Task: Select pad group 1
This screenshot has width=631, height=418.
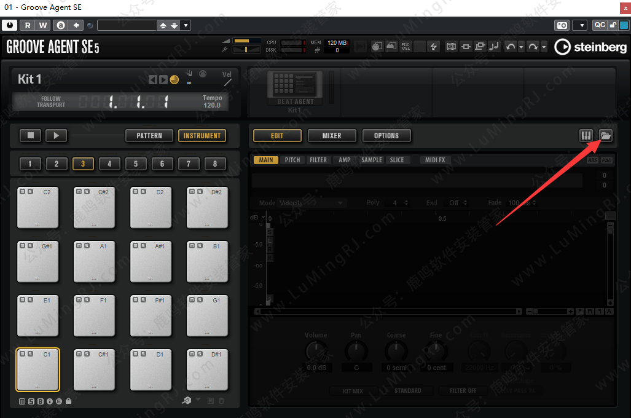Action: (x=29, y=164)
